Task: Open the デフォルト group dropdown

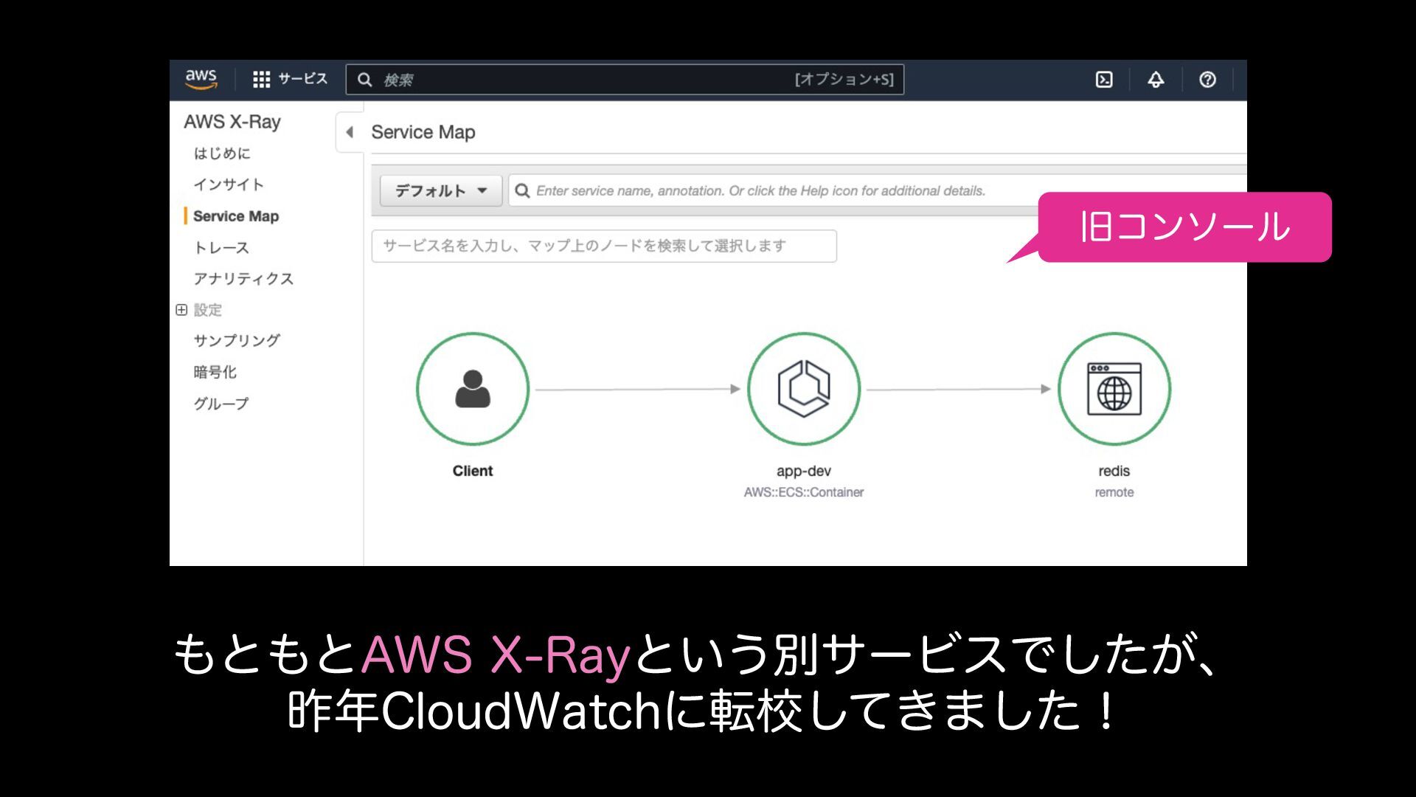Action: point(440,191)
